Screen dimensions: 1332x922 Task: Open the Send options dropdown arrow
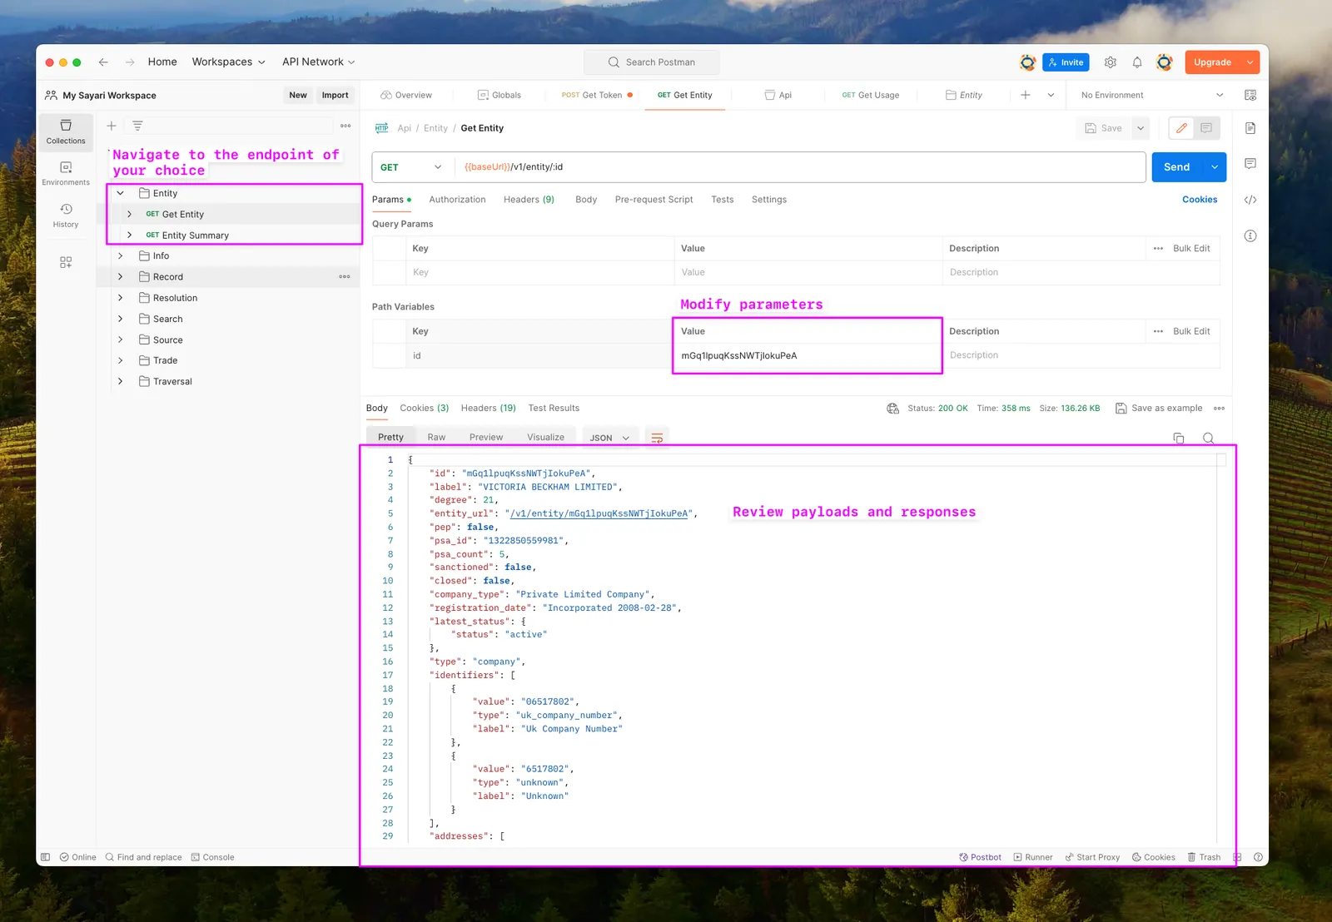(x=1215, y=167)
